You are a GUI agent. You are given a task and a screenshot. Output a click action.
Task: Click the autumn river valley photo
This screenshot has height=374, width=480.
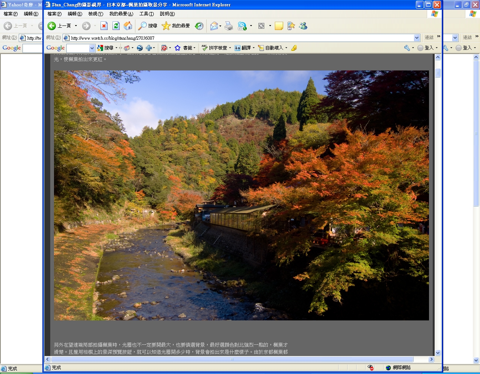point(241,195)
